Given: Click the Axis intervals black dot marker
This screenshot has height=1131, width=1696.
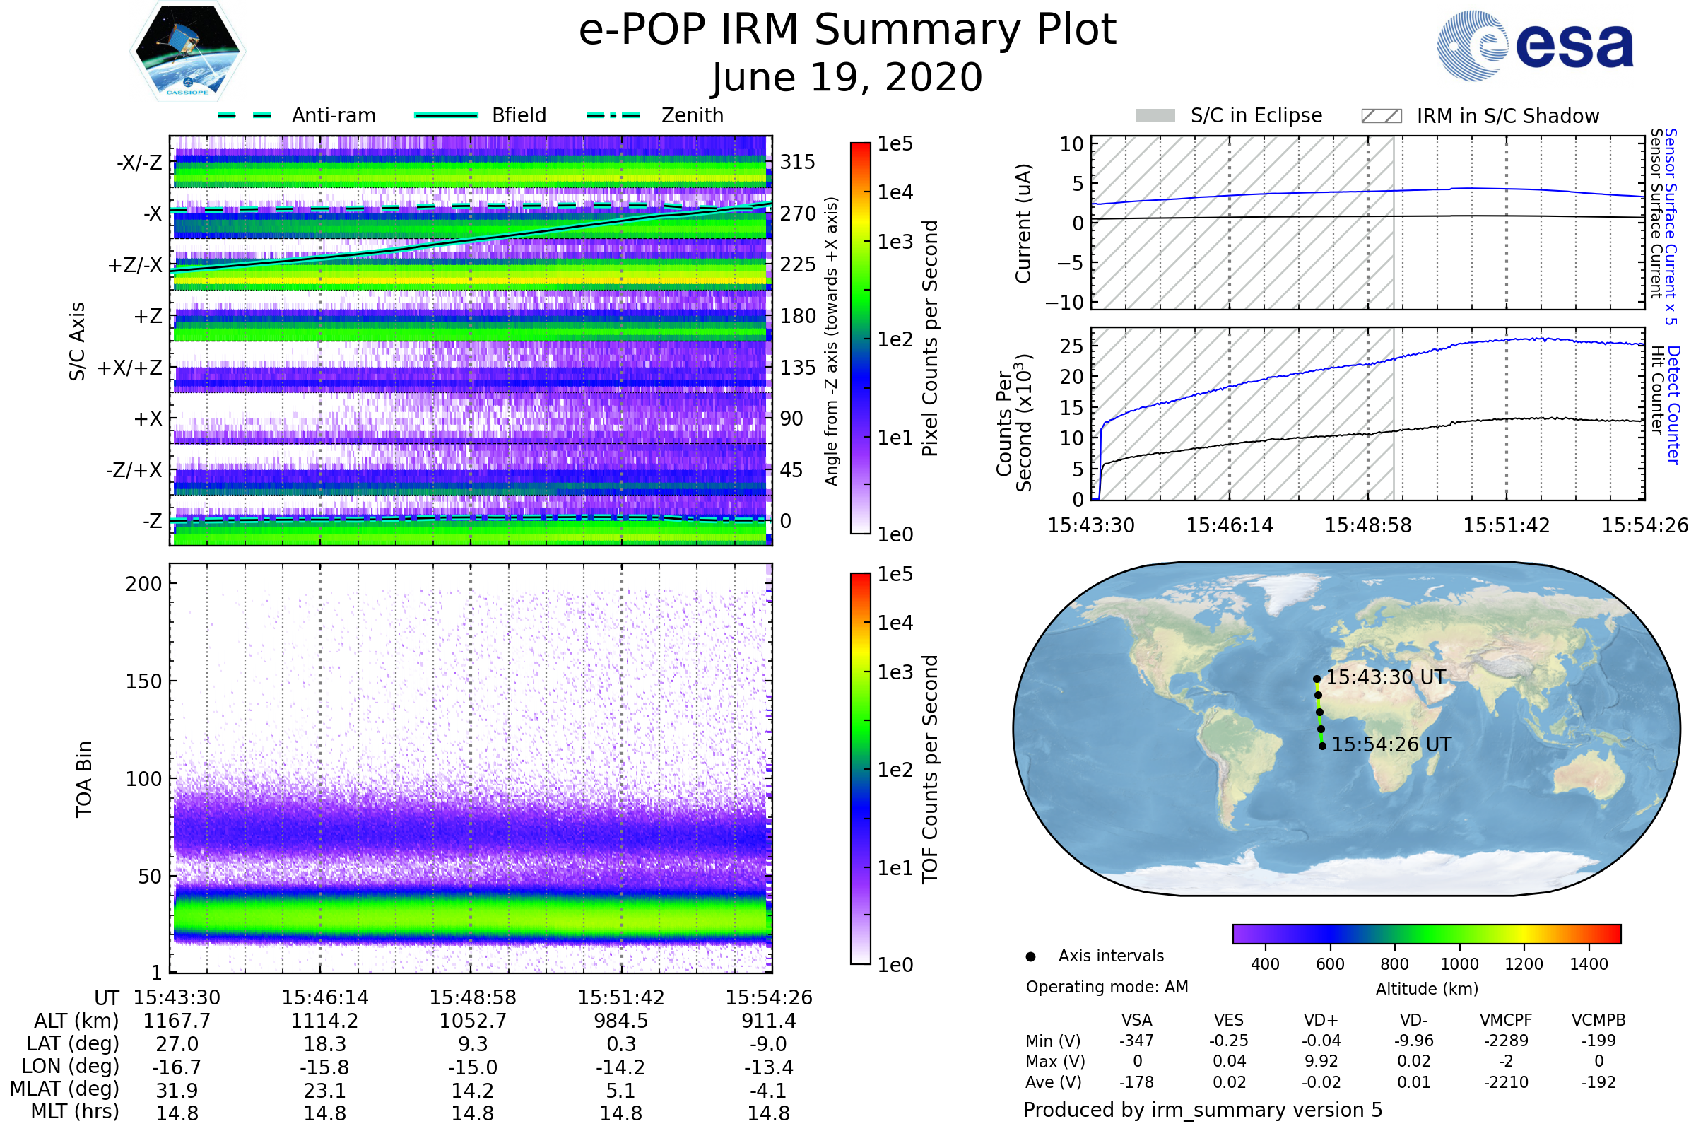Looking at the screenshot, I should click(1030, 956).
